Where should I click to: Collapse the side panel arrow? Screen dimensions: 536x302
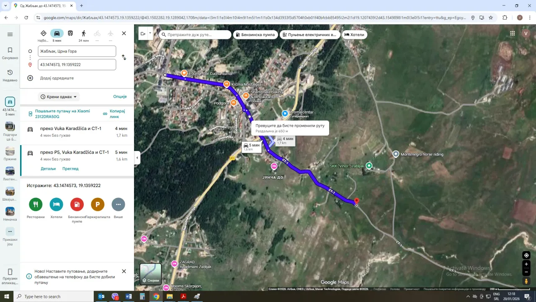(137, 158)
